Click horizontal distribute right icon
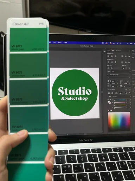This screenshot has width=135, height=181. point(129,62)
